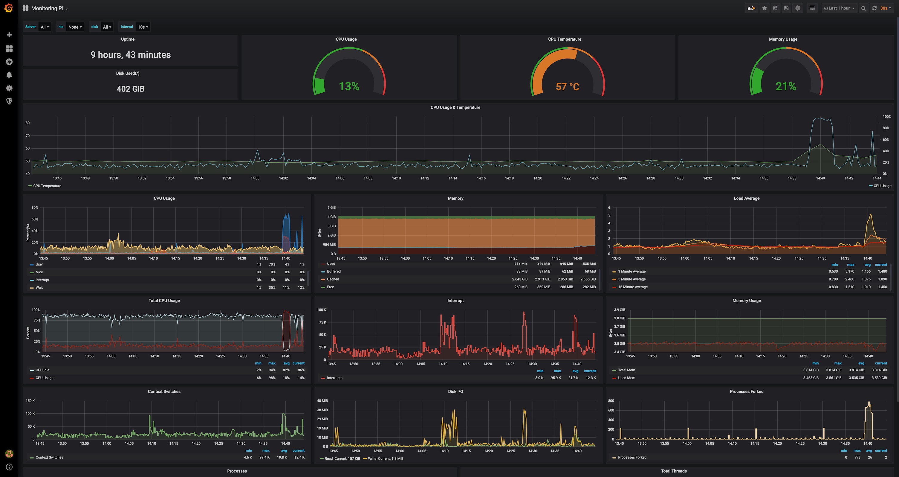Refresh dashboard with circular arrows icon
899x477 pixels.
click(x=874, y=8)
